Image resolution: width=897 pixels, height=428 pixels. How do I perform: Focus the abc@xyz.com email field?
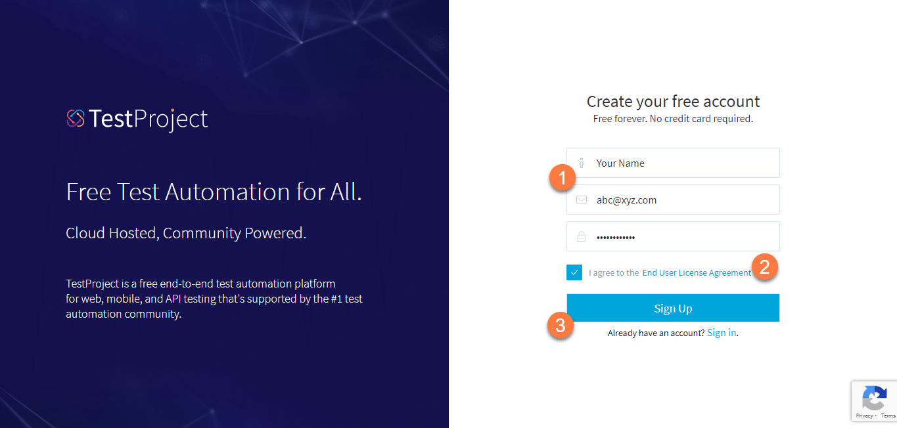pos(673,200)
